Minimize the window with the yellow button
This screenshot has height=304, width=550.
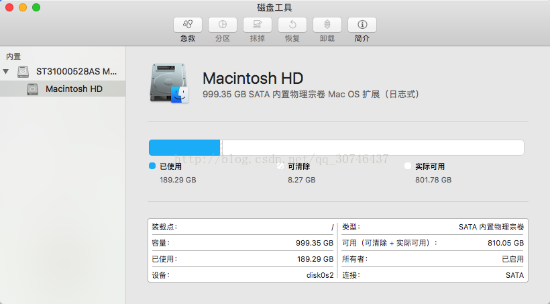(23, 7)
